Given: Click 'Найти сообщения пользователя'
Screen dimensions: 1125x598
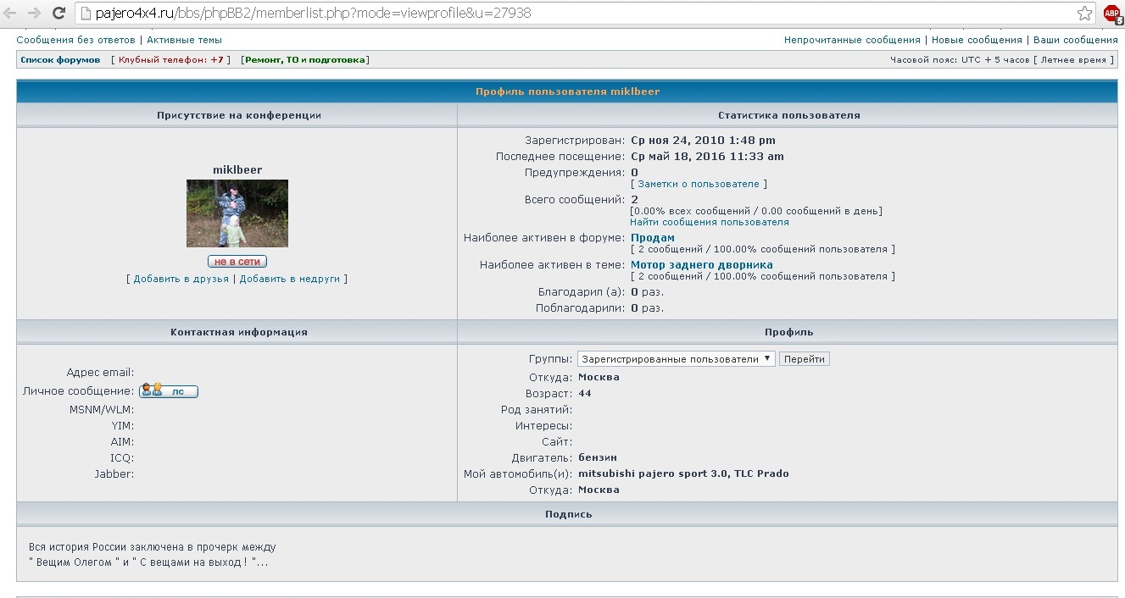Looking at the screenshot, I should [x=710, y=222].
